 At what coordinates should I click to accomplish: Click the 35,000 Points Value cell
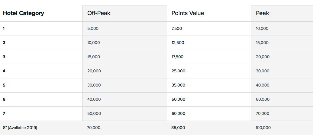(178, 85)
